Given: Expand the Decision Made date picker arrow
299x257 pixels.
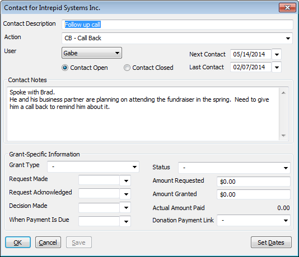Looking at the screenshot, I should (126, 207).
